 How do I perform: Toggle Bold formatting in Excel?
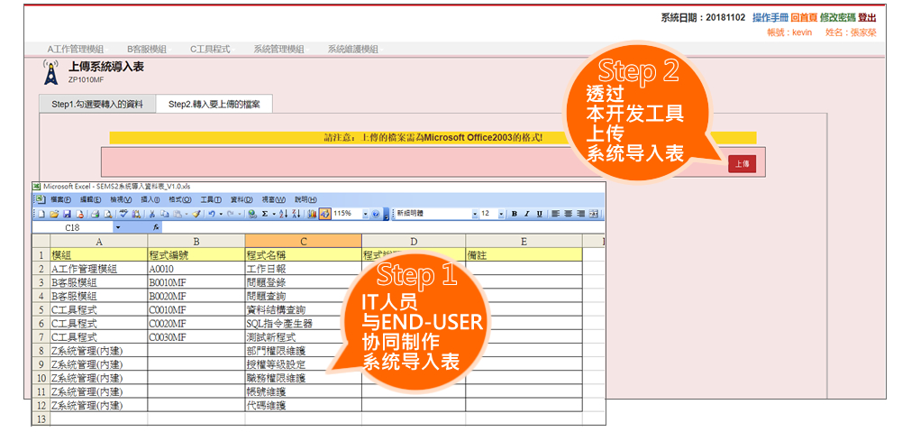[x=514, y=214]
